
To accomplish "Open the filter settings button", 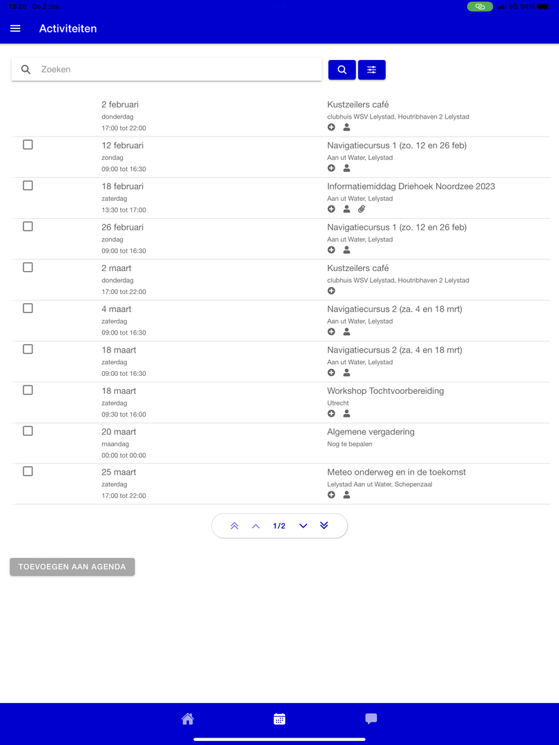I will tap(372, 70).
